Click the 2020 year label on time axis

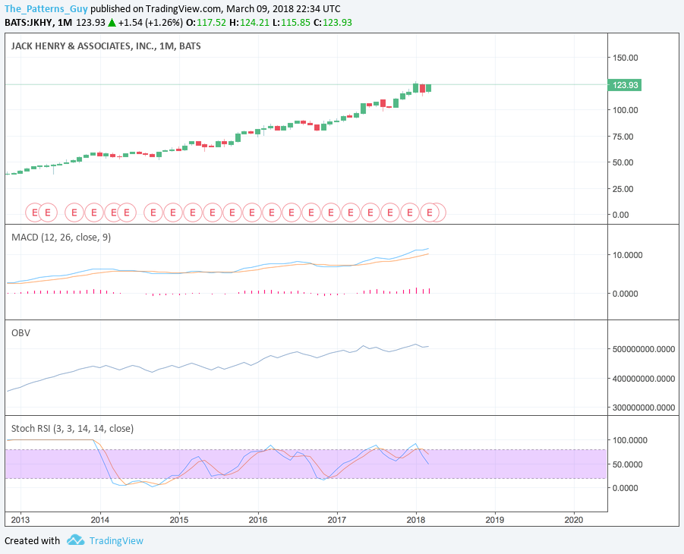click(574, 520)
